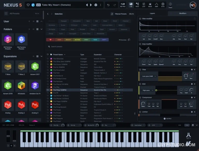Toggle the Filter modifier power
This screenshot has height=151, width=199.
pos(140,19)
